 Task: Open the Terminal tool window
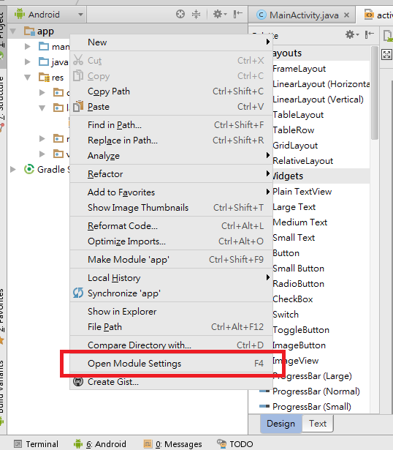click(x=36, y=444)
